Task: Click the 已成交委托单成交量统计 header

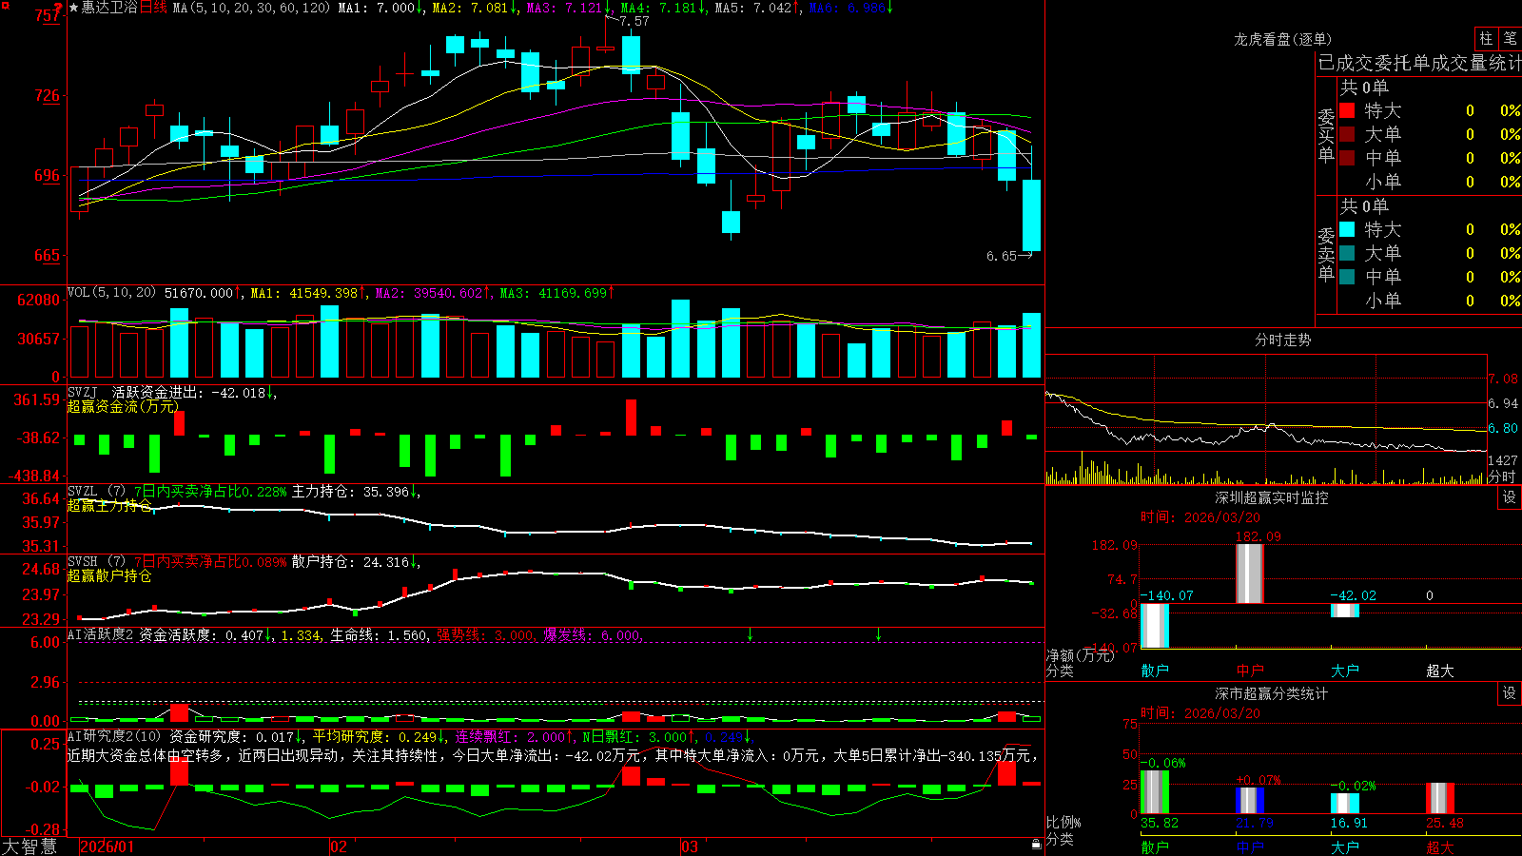Action: coord(1419,63)
